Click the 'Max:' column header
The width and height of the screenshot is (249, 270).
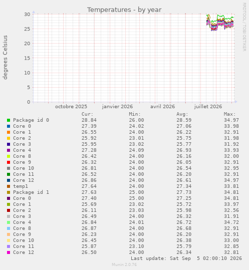coord(230,114)
